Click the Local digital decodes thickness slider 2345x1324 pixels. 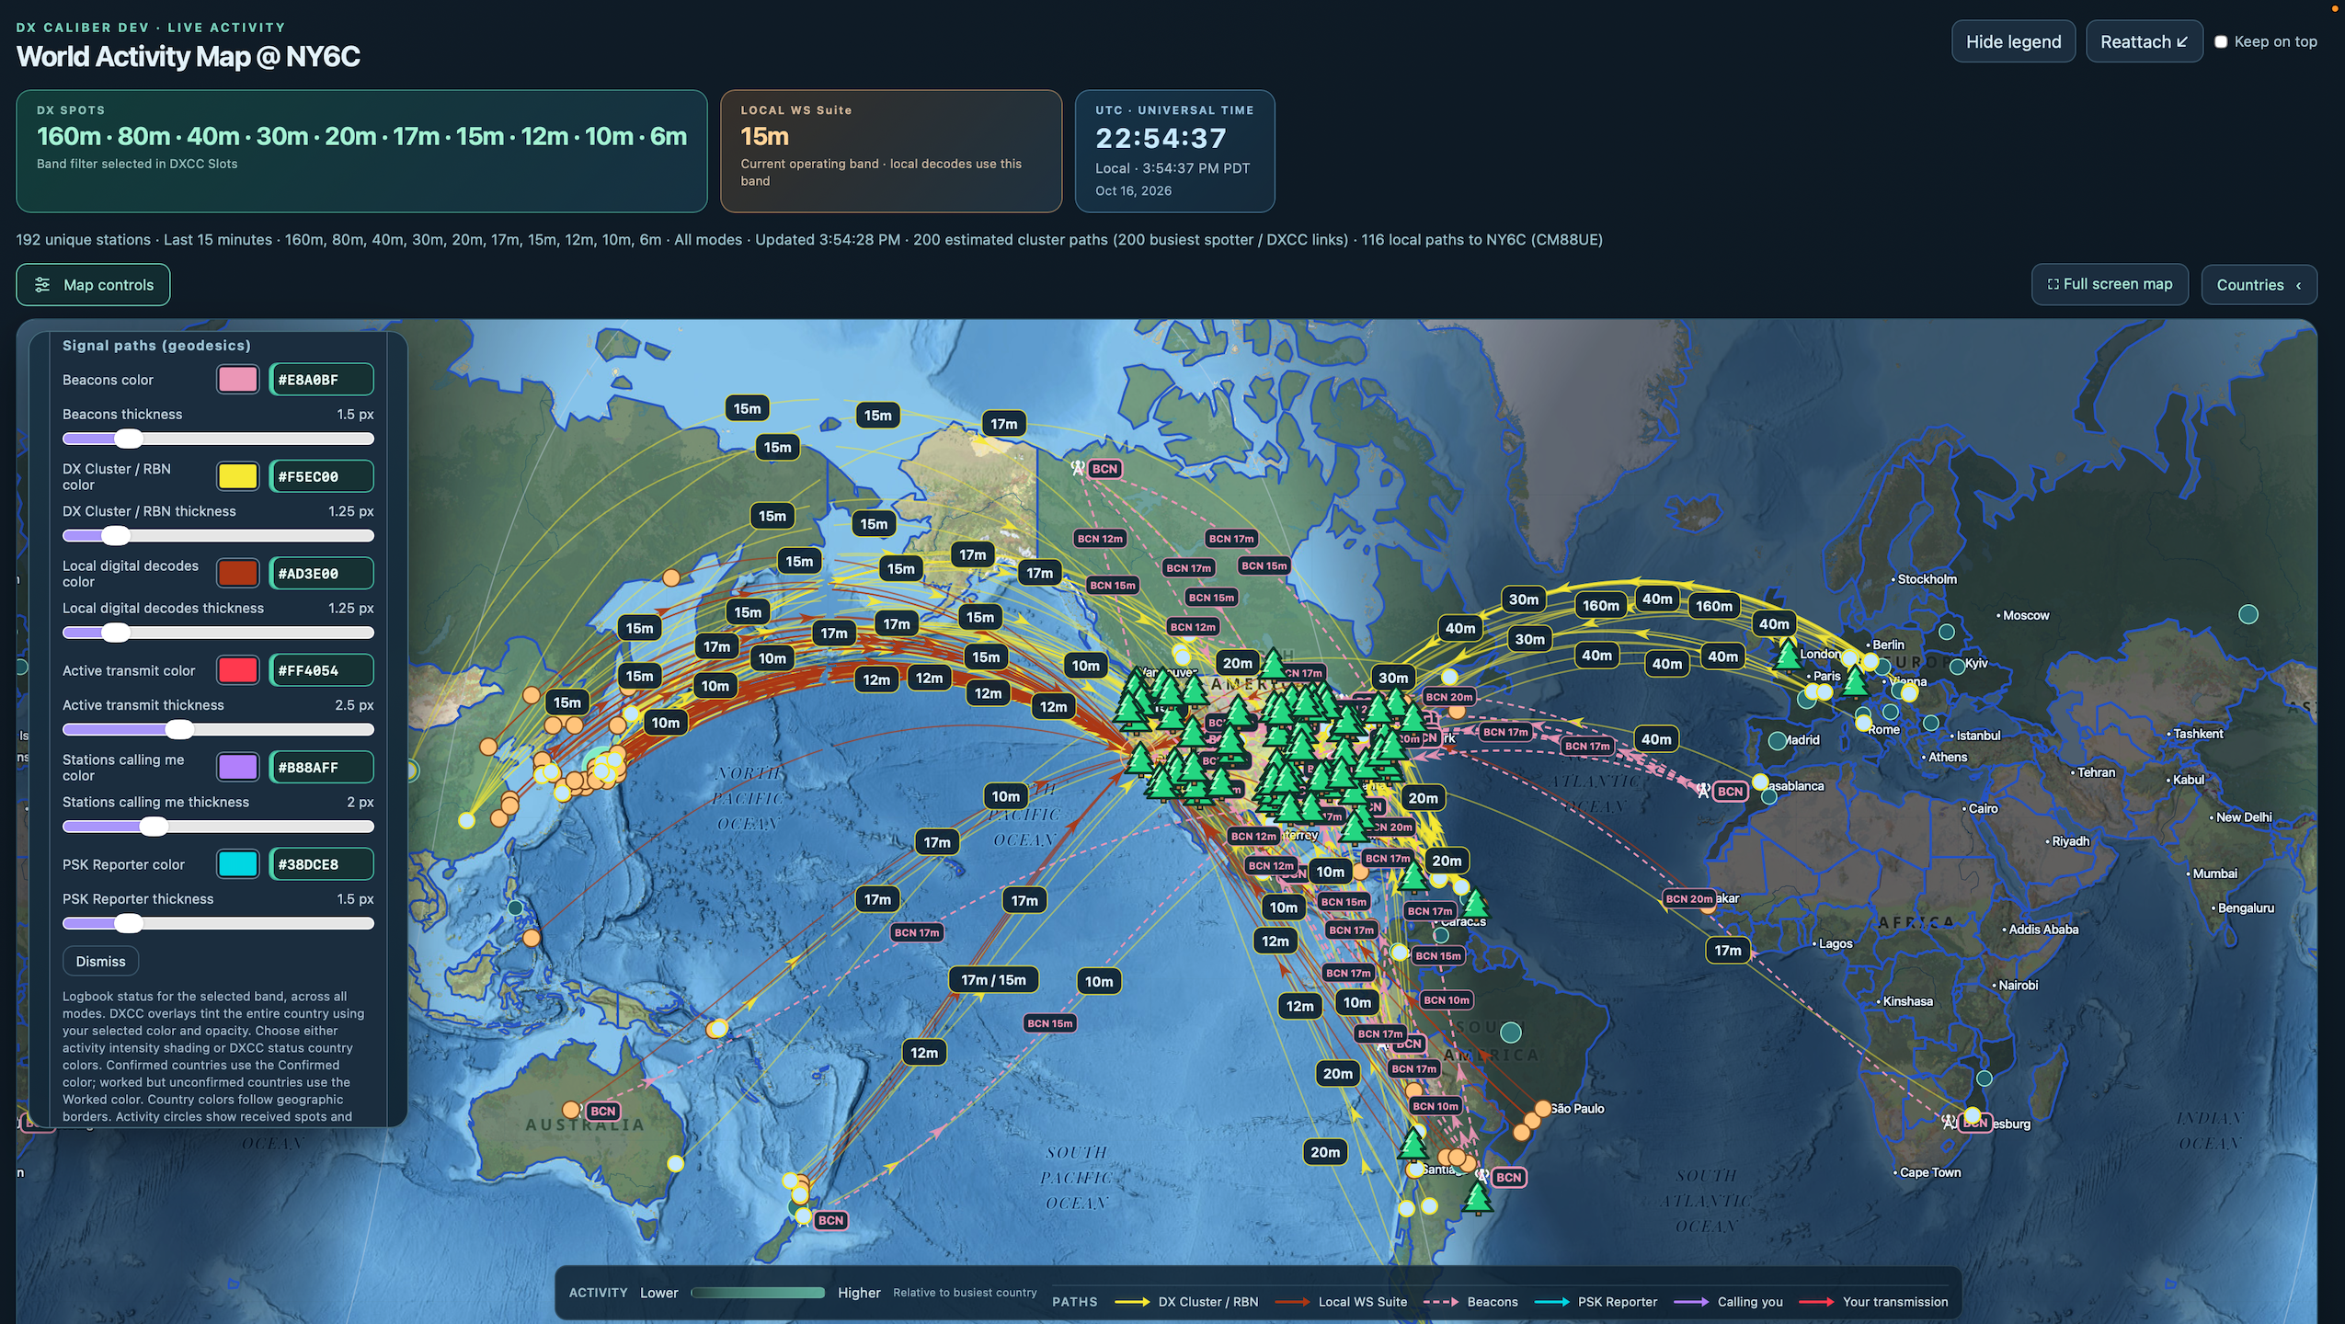[218, 633]
